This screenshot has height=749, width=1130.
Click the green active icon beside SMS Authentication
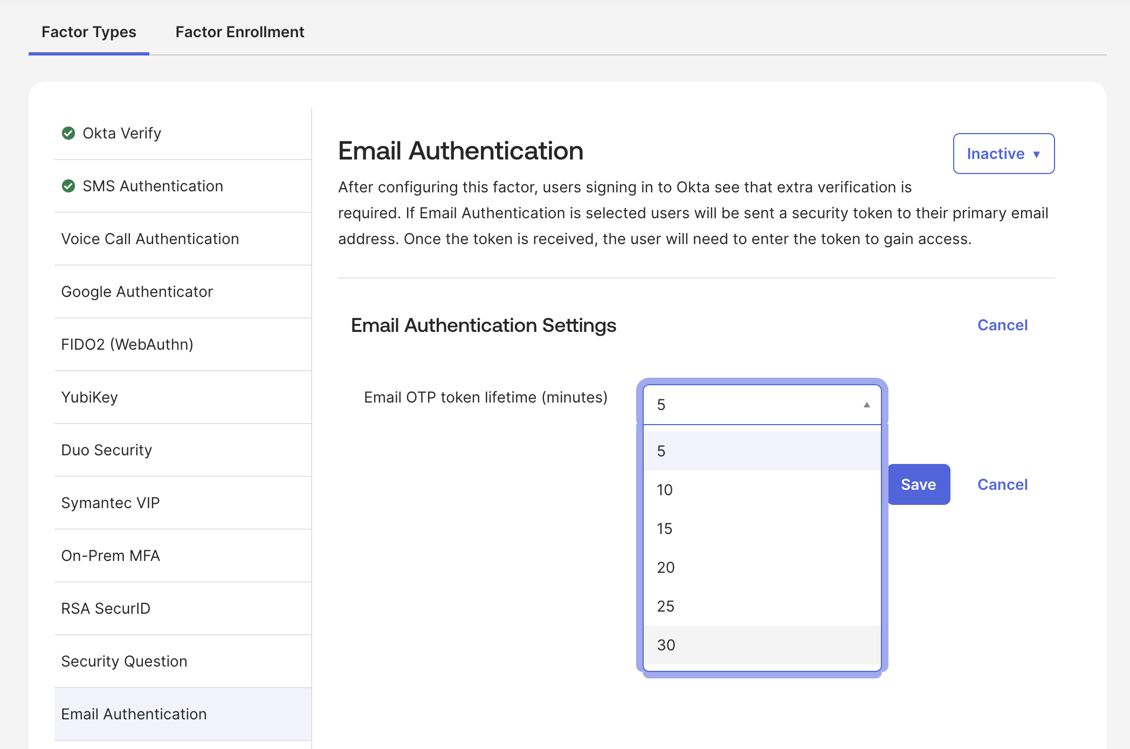pyautogui.click(x=69, y=186)
